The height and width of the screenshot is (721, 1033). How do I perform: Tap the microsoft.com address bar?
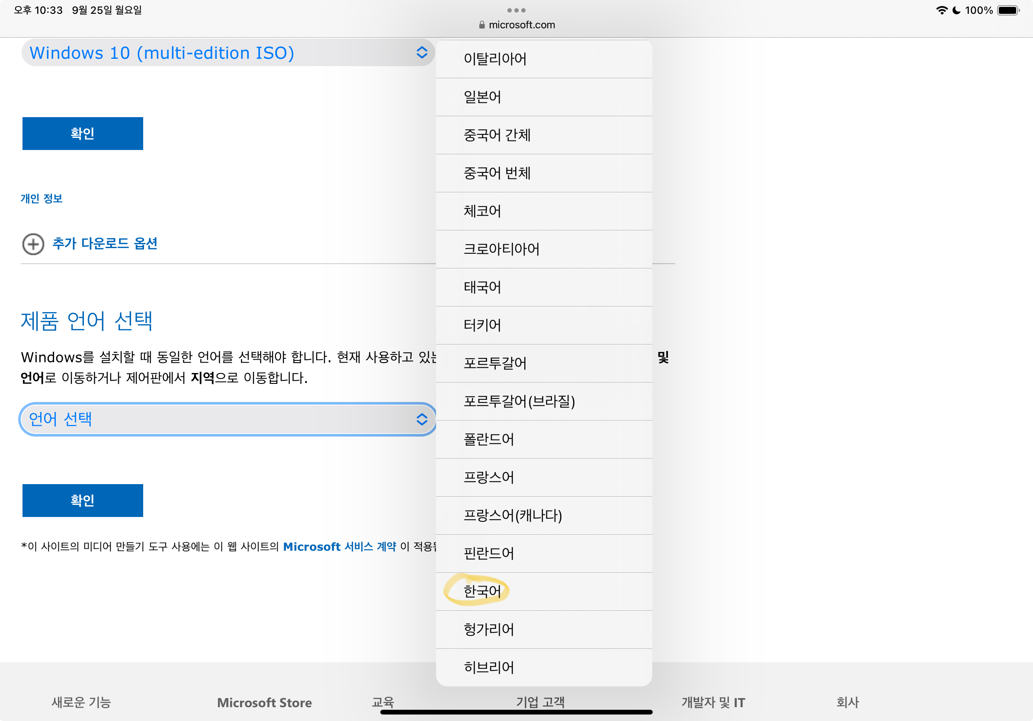point(517,25)
